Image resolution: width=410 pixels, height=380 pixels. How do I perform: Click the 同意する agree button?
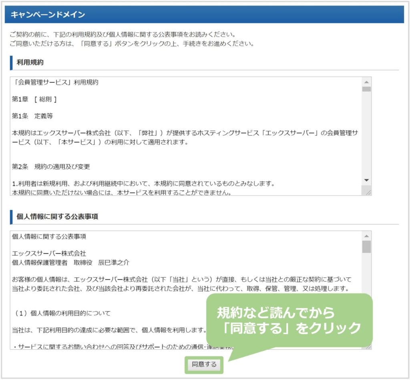point(204,364)
